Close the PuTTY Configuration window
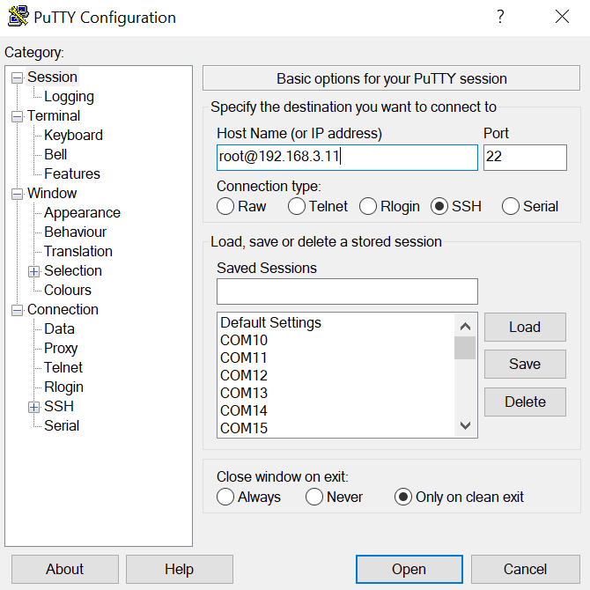 pyautogui.click(x=562, y=17)
